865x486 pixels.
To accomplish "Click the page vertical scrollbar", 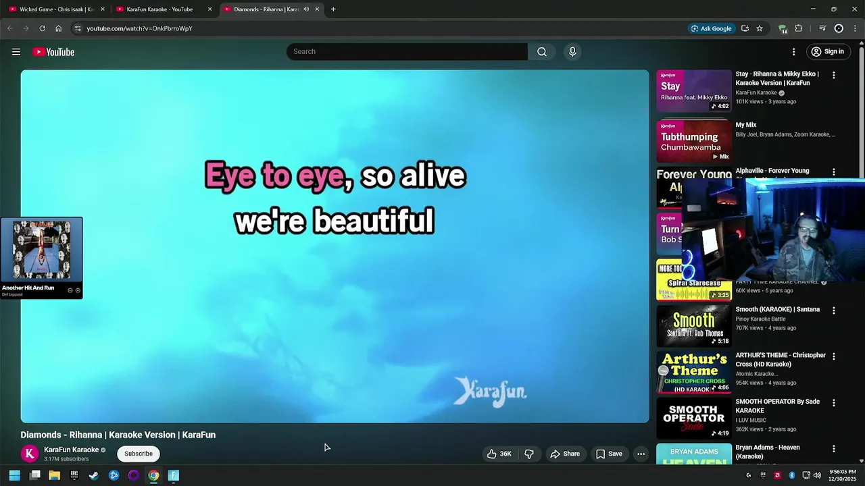I will point(861,250).
